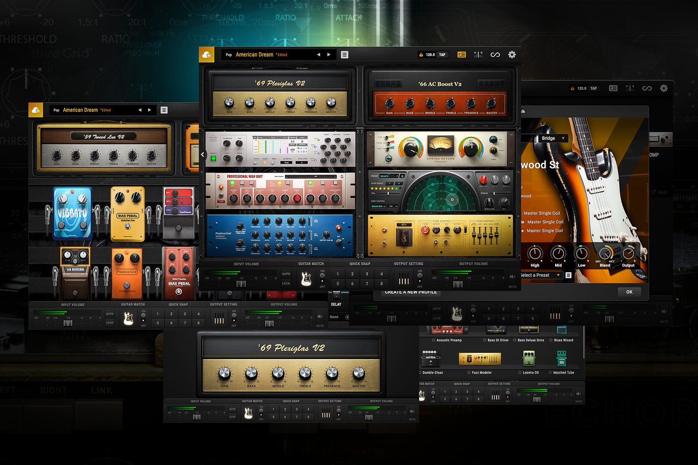Click the Input Volume slider handle
Screen dimensions: 698x465
241,283
